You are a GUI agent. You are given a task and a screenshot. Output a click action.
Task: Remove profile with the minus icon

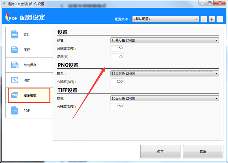click(x=220, y=19)
